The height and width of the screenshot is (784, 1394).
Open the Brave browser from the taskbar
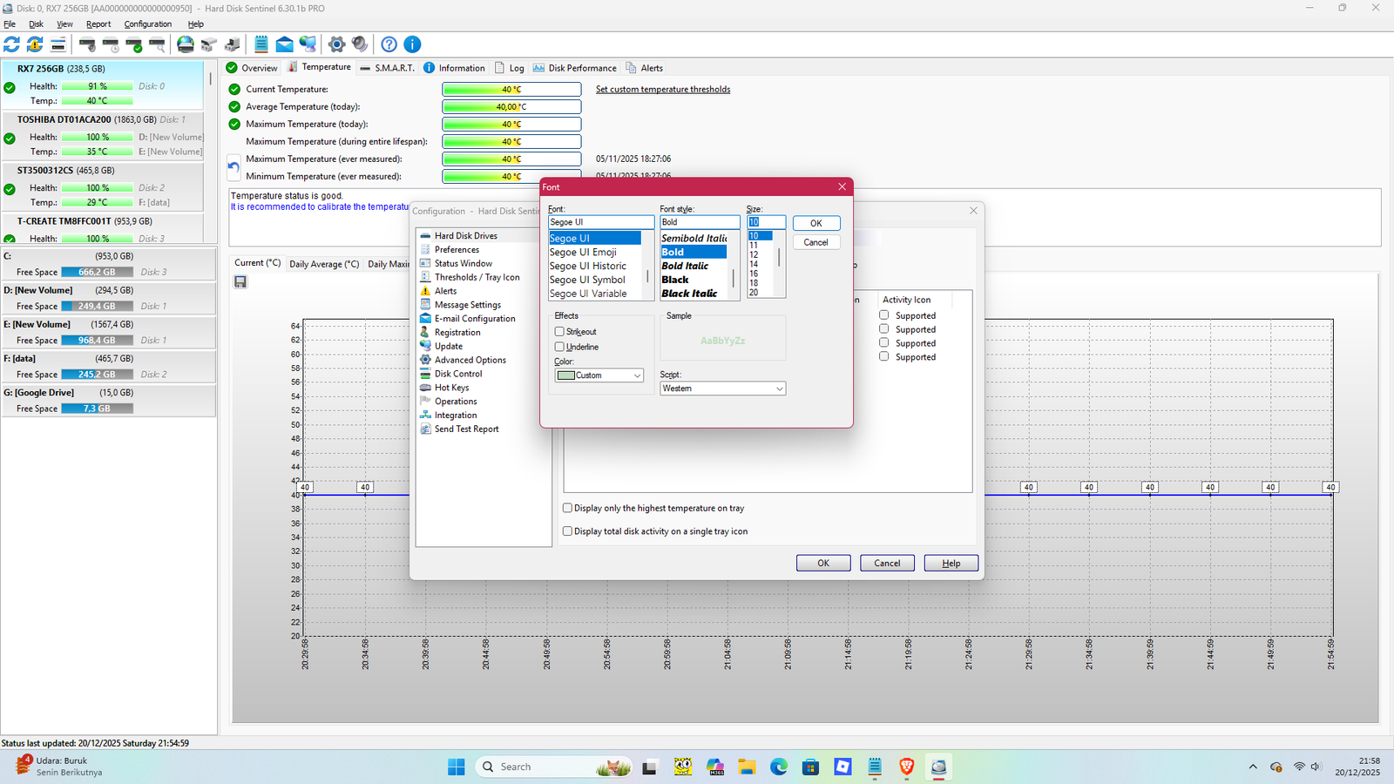(906, 767)
